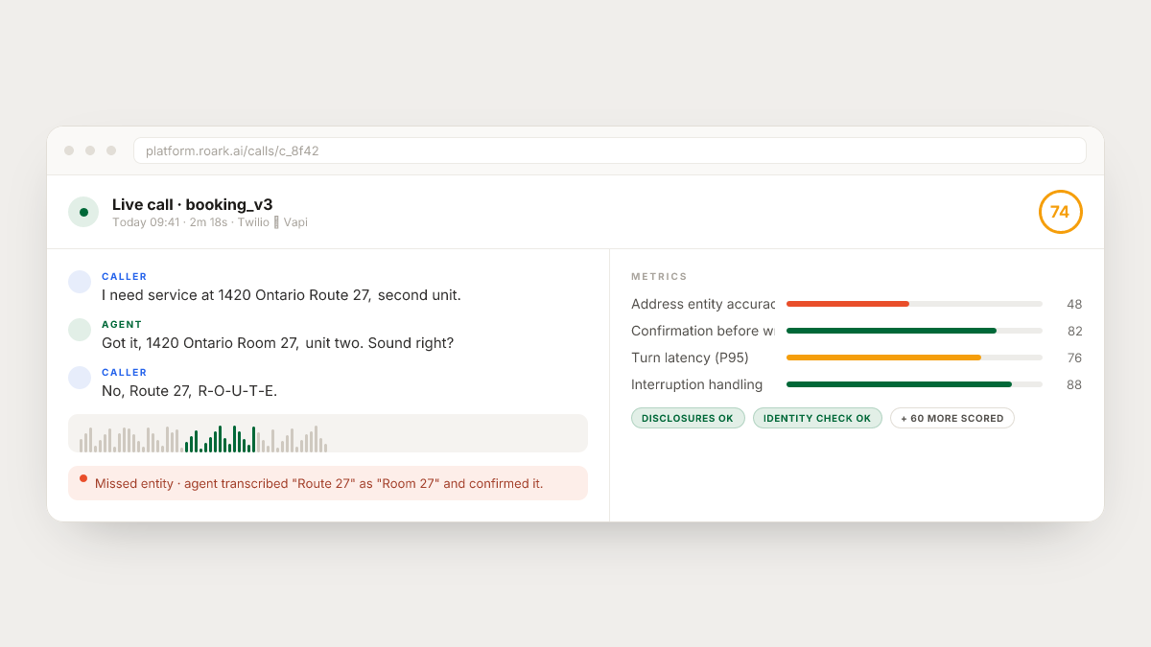Click the red Address entity accuracy bar
Viewport: 1151px width, 647px height.
[x=848, y=304]
